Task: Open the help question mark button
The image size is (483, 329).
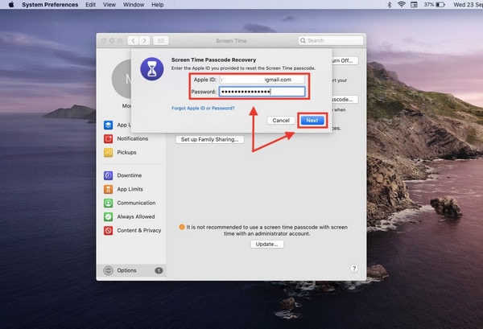Action: pos(354,269)
